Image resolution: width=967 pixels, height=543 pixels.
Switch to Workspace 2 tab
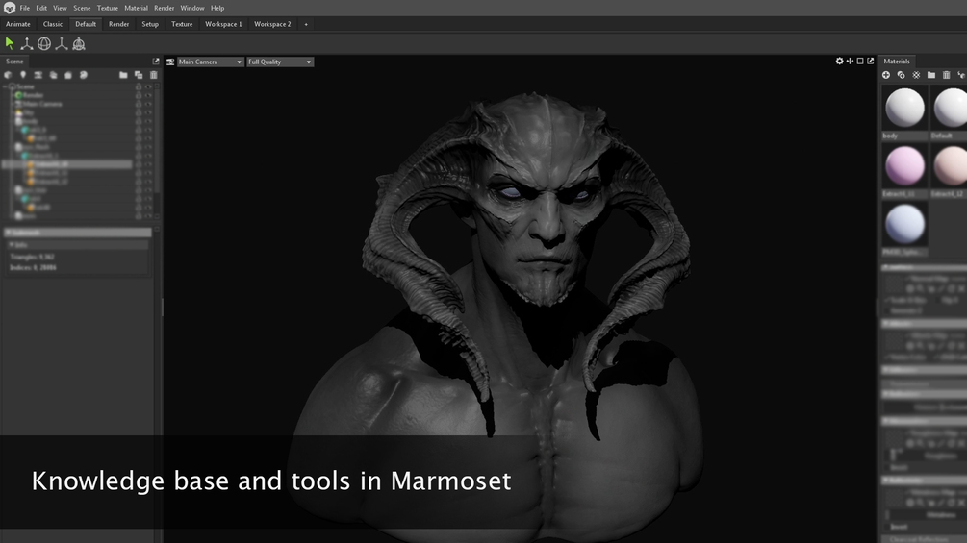point(272,24)
